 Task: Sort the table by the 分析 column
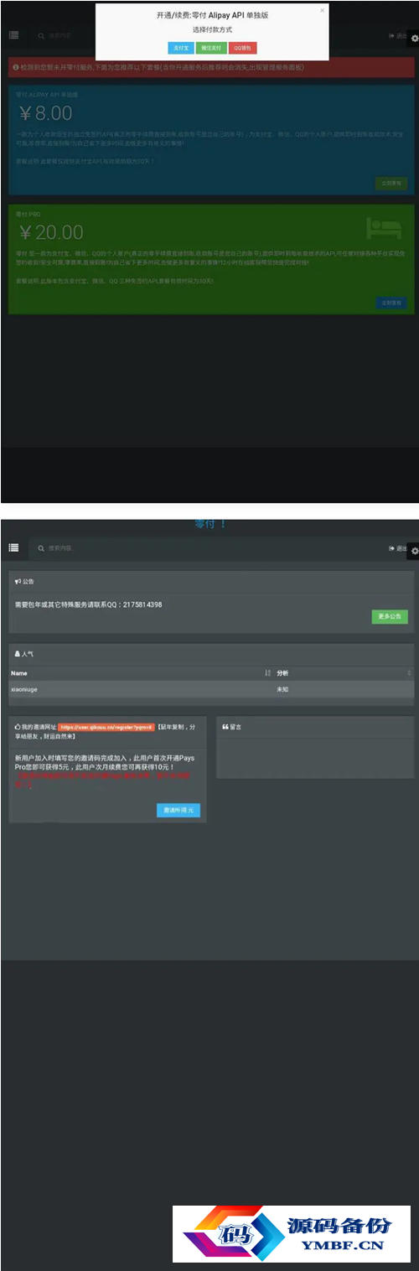[x=344, y=673]
